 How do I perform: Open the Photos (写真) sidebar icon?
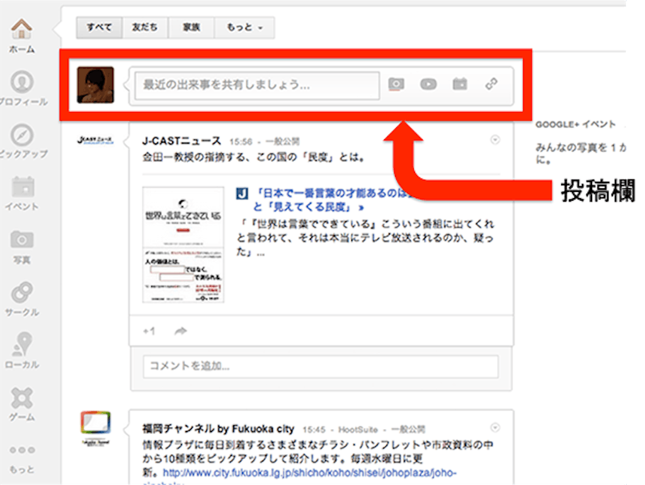[x=22, y=240]
